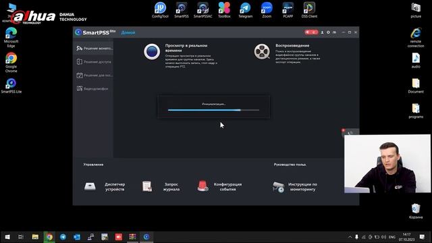Open ConfigTool desktop shortcut
432x243 pixels.
160,10
